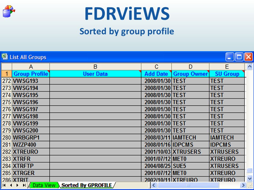Select column C header
This screenshot has height=190, width=254.
click(x=156, y=66)
